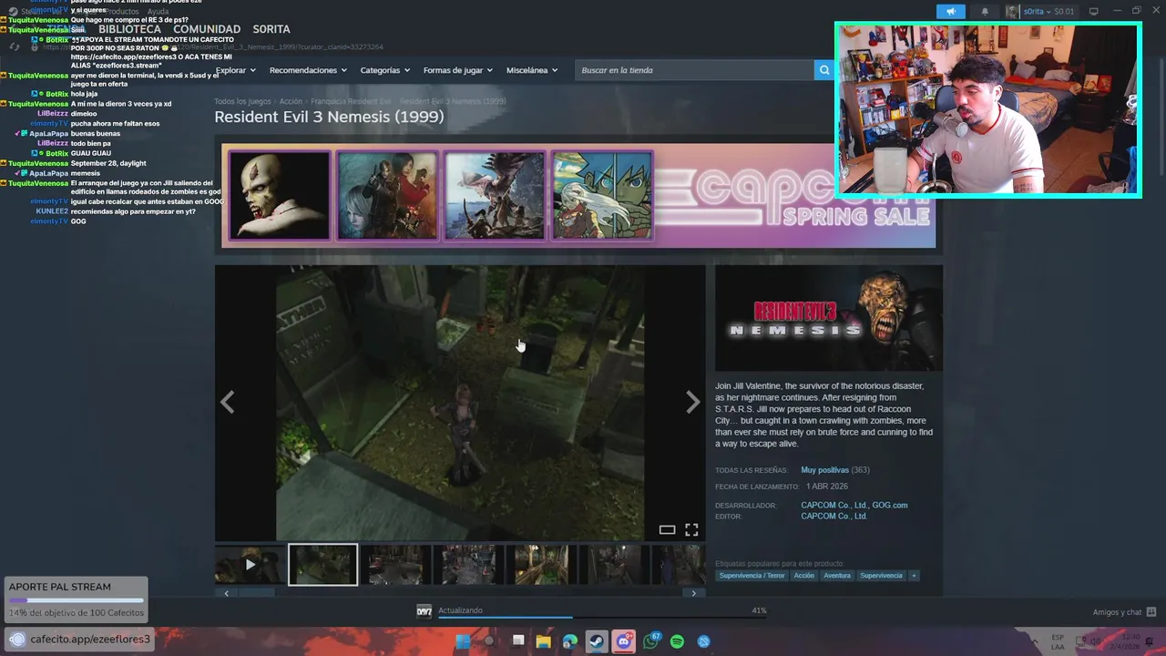Viewport: 1166px width, 656px height.
Task: Expand the Categorías menu
Action: click(384, 70)
